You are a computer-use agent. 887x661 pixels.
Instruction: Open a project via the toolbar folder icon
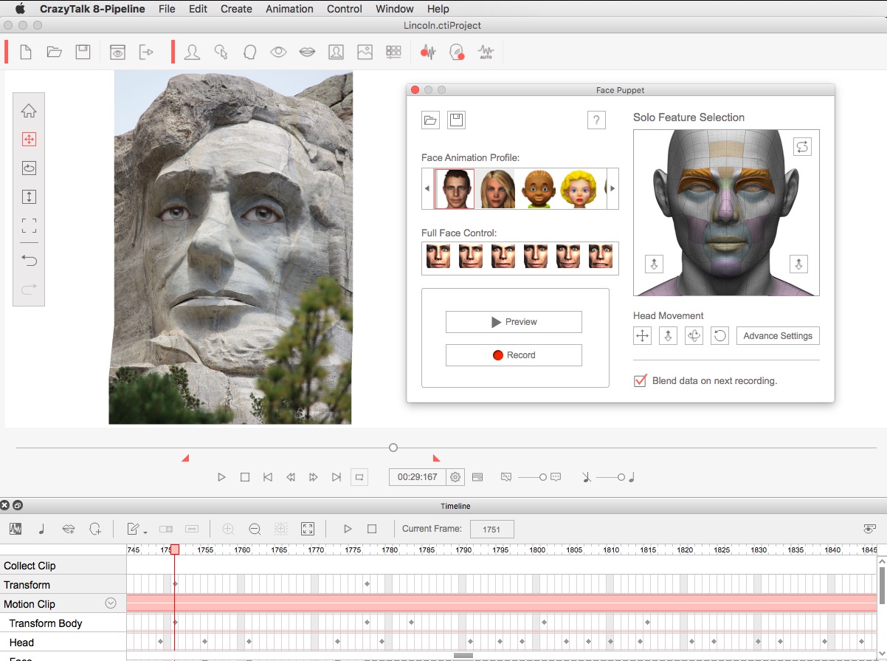[x=54, y=52]
